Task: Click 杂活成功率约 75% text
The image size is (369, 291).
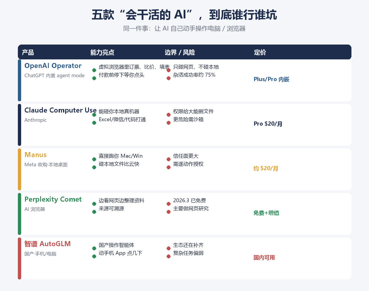Action: (x=194, y=75)
